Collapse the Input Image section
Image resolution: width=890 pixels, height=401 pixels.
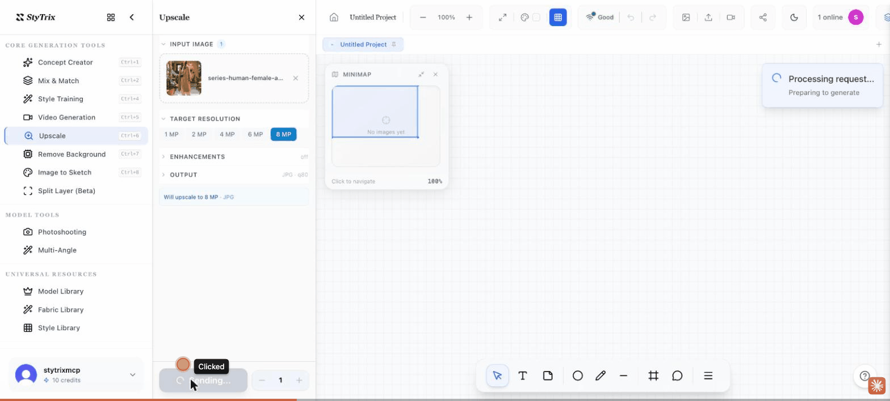point(163,44)
